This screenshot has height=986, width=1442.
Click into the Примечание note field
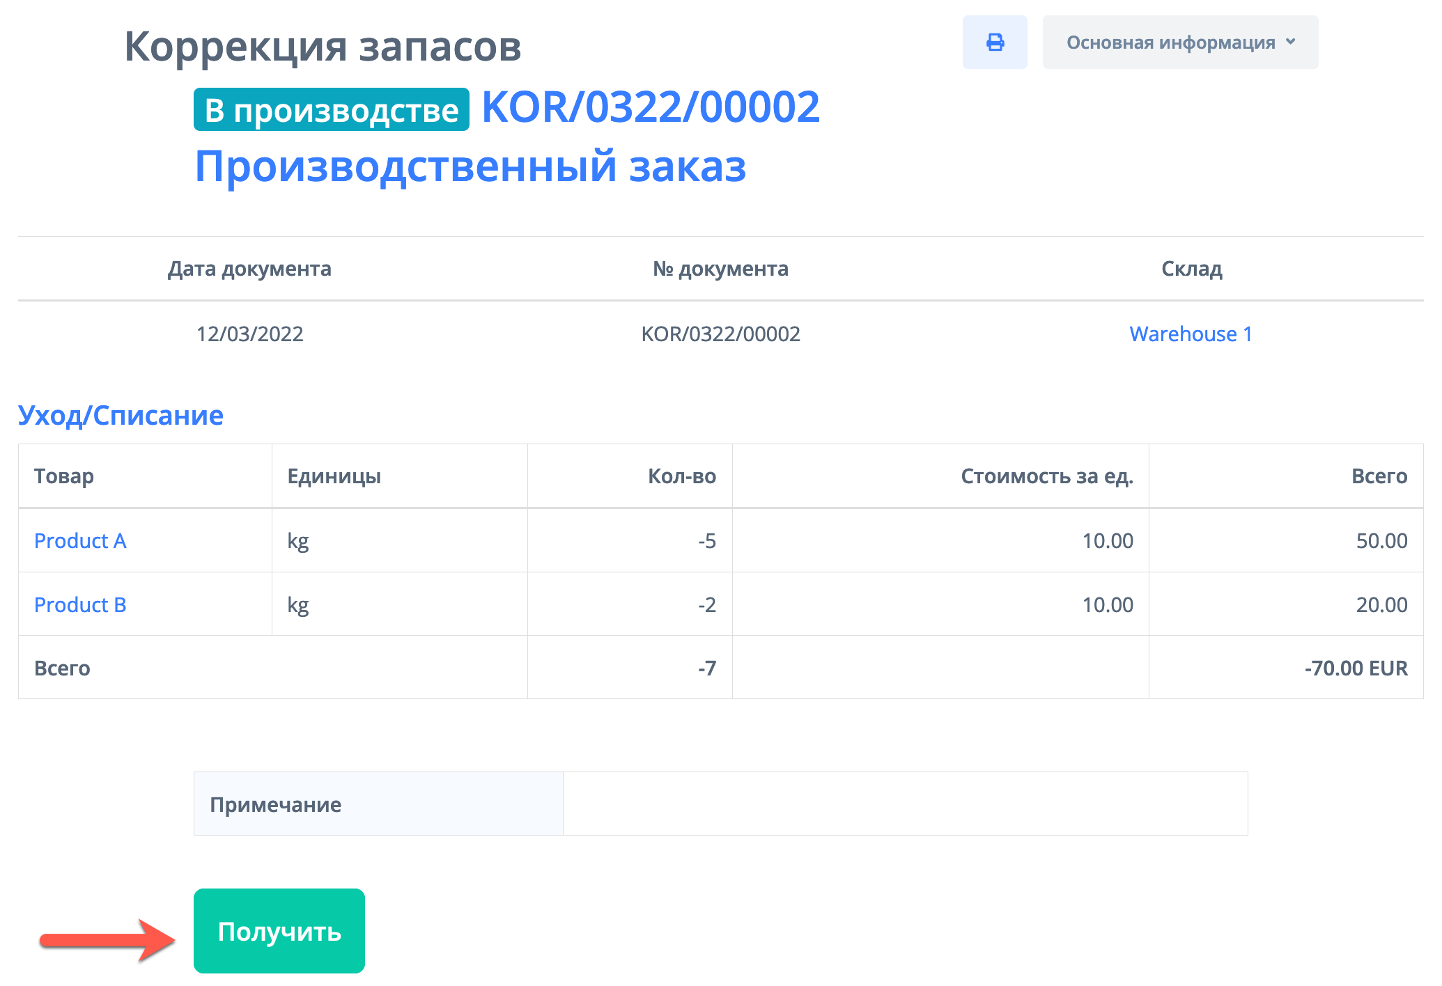[904, 804]
